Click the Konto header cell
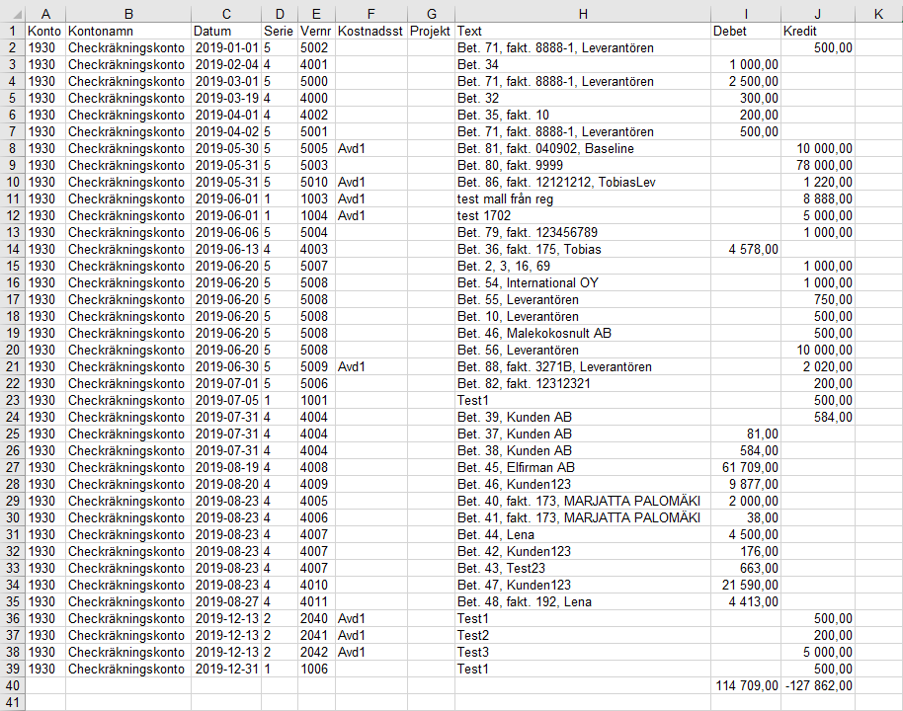This screenshot has height=711, width=903. pyautogui.click(x=45, y=31)
